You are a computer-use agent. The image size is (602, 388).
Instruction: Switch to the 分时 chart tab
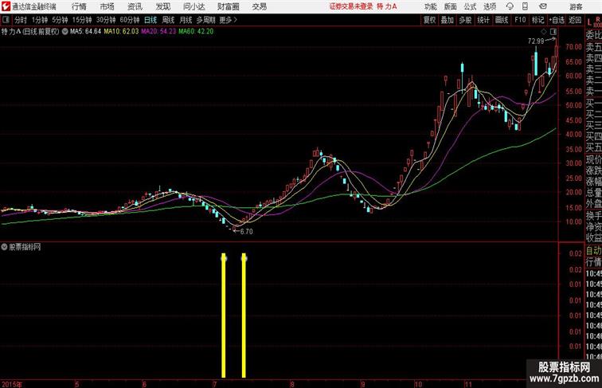[21, 20]
